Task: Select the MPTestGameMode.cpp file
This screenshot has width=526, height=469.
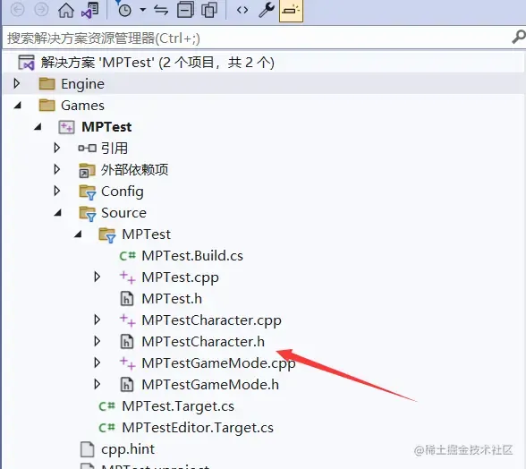Action: click(x=218, y=363)
